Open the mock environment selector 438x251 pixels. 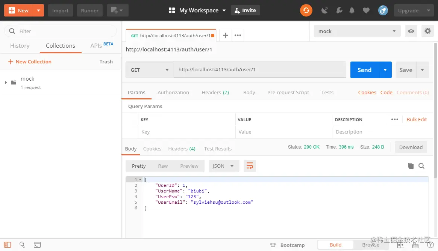click(357, 31)
